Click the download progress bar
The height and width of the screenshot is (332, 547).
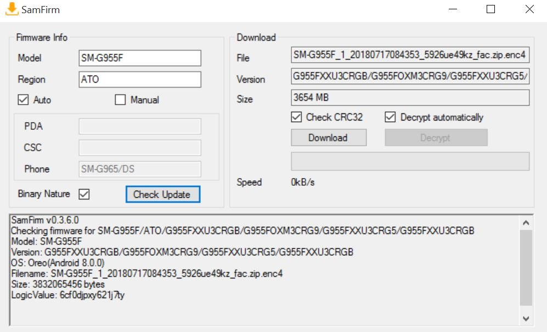410,161
